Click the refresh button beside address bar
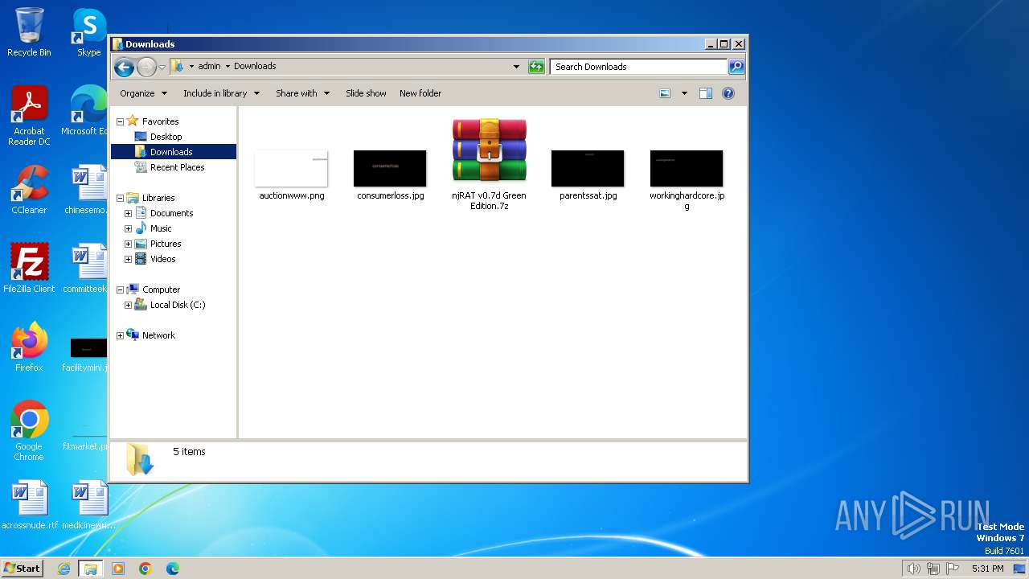The height and width of the screenshot is (579, 1029). (x=536, y=67)
